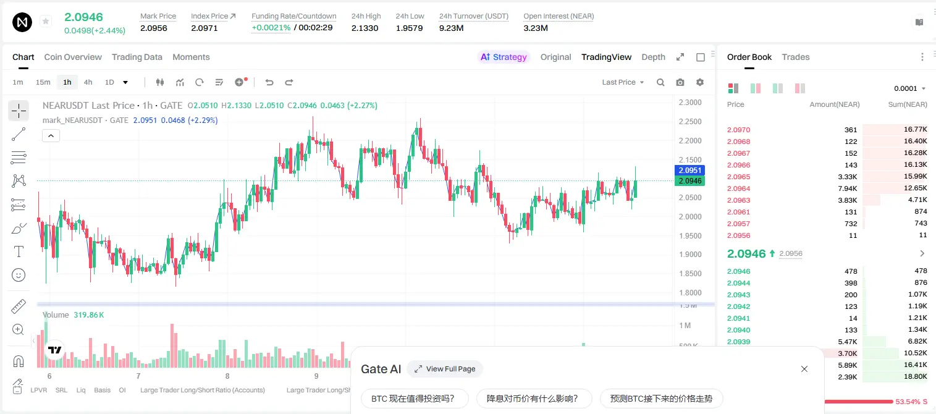This screenshot has width=936, height=414.
Task: Click the 2.0970 ask price row
Action: [827, 130]
